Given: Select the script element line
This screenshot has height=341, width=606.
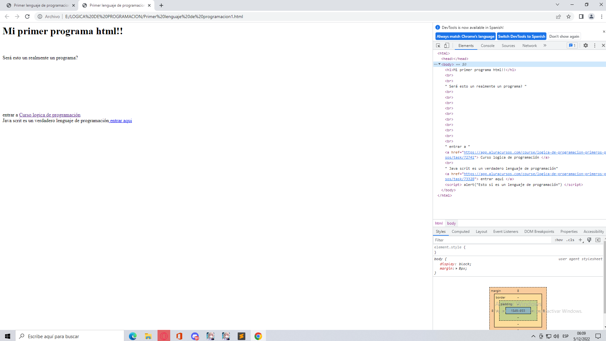Looking at the screenshot, I should tap(514, 185).
